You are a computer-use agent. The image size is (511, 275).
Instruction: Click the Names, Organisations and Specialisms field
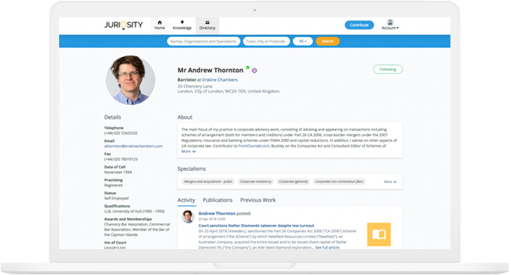203,41
